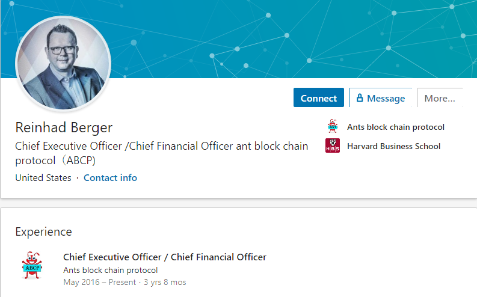Click the ABCP ant logo in Experience
The height and width of the screenshot is (297, 477).
32,265
